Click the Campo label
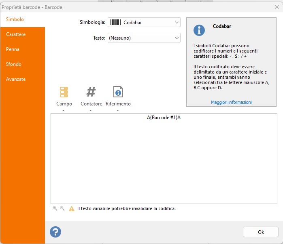Viewport: 283px width, 244px height. click(x=64, y=104)
